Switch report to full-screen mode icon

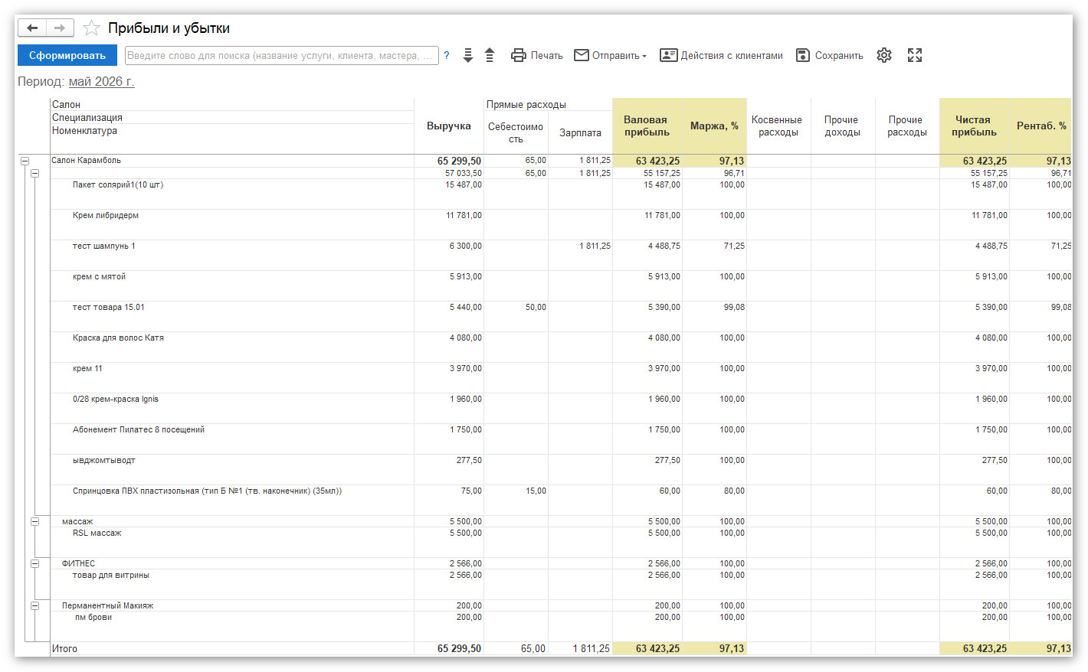click(915, 55)
